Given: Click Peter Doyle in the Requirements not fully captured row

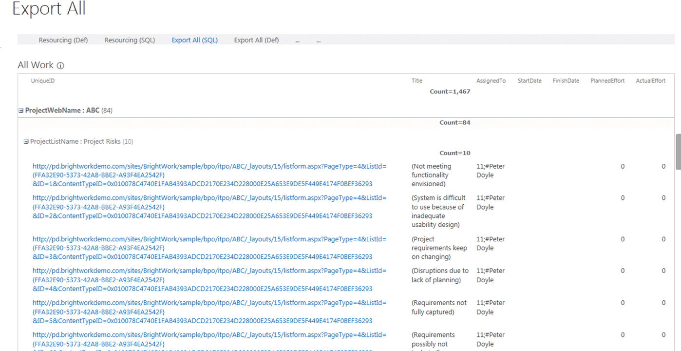Looking at the screenshot, I should click(491, 307).
